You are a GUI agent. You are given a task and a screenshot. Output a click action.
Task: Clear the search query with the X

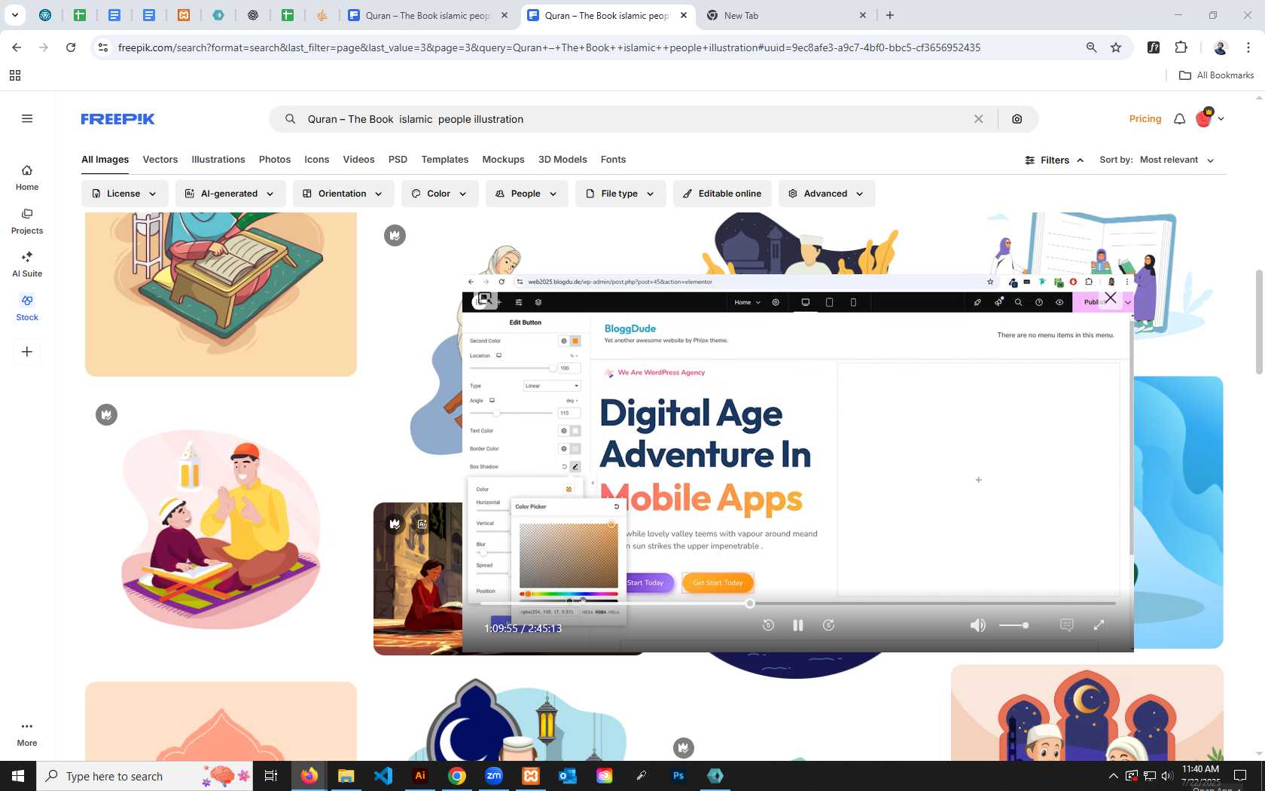978,119
